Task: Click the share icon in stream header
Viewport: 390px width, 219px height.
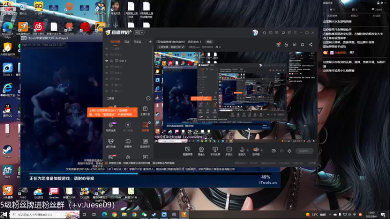Action: [311, 45]
